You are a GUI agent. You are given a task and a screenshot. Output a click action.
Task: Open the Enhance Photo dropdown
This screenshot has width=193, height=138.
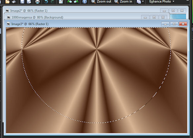tap(162, 1)
